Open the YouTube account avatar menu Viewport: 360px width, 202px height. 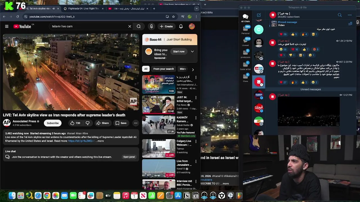point(192,26)
